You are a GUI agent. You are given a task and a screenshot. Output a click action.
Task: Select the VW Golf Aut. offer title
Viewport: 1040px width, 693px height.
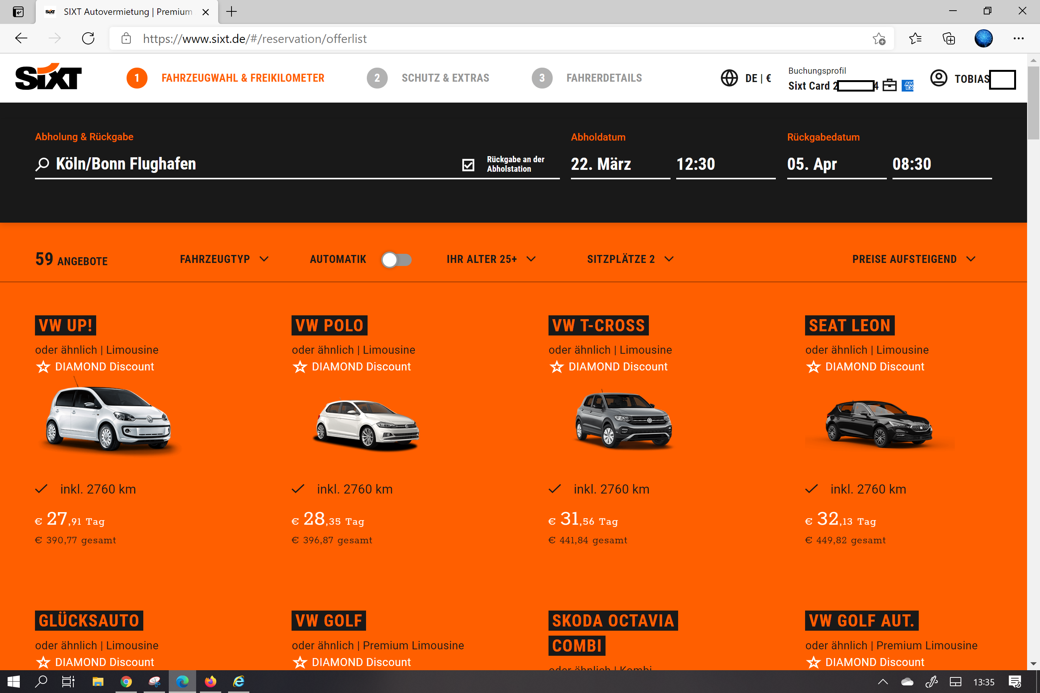point(861,620)
